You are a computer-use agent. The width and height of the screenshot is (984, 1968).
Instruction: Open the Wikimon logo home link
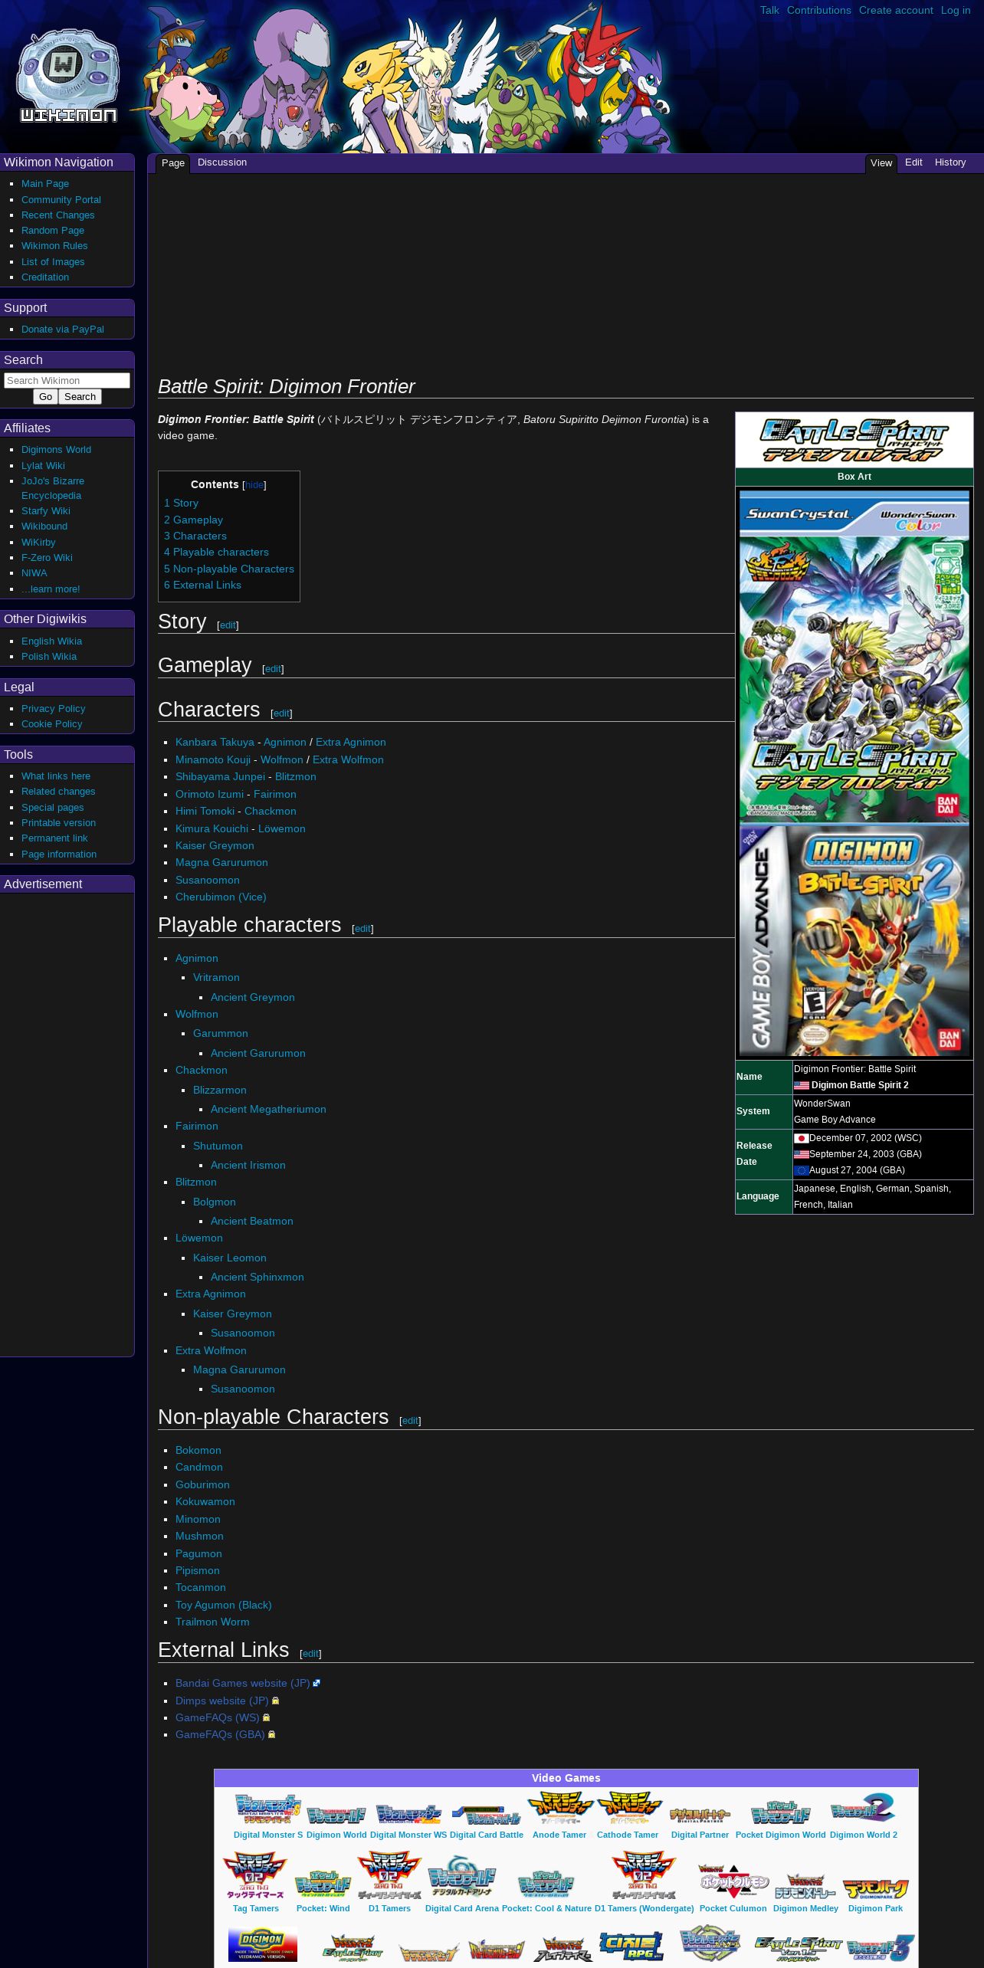click(x=67, y=76)
